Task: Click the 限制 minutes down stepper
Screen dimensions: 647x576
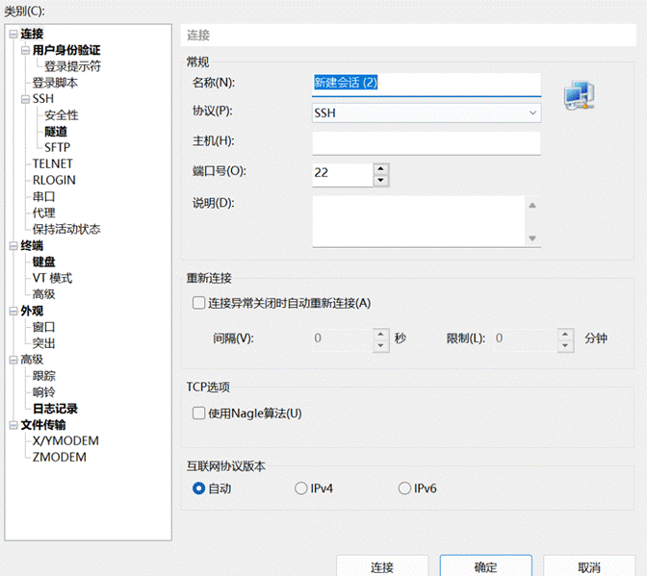Action: pos(565,345)
